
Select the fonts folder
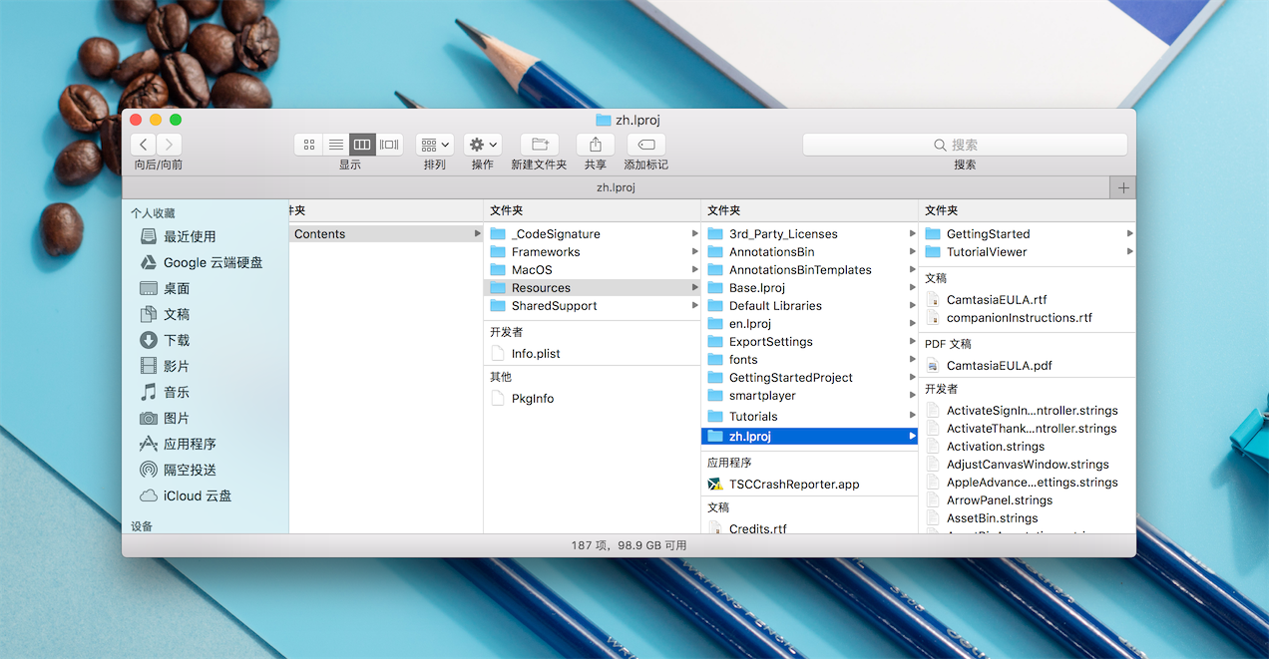click(809, 360)
